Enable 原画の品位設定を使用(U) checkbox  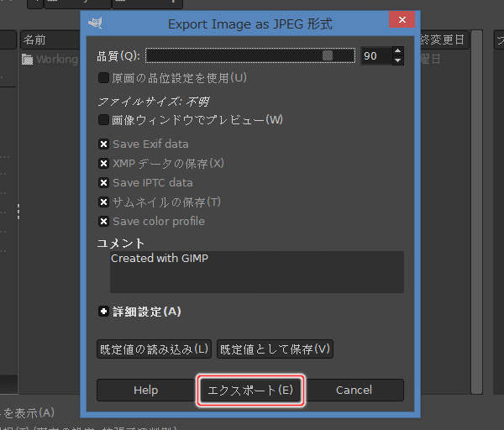point(103,78)
